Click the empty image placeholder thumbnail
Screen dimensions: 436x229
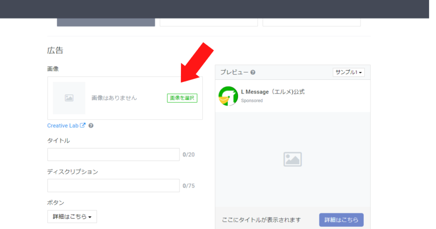pyautogui.click(x=69, y=98)
